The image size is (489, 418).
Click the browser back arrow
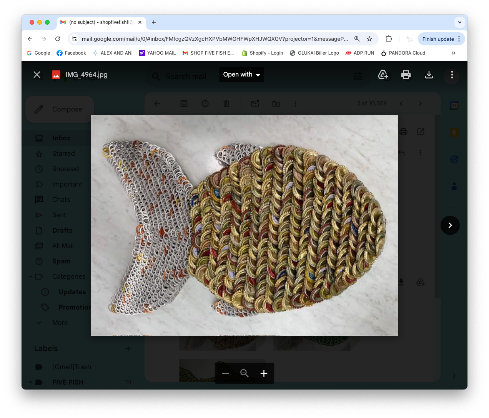(x=30, y=39)
